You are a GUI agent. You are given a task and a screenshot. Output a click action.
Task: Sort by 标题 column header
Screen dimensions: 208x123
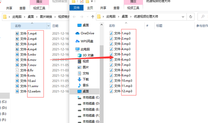(159, 26)
